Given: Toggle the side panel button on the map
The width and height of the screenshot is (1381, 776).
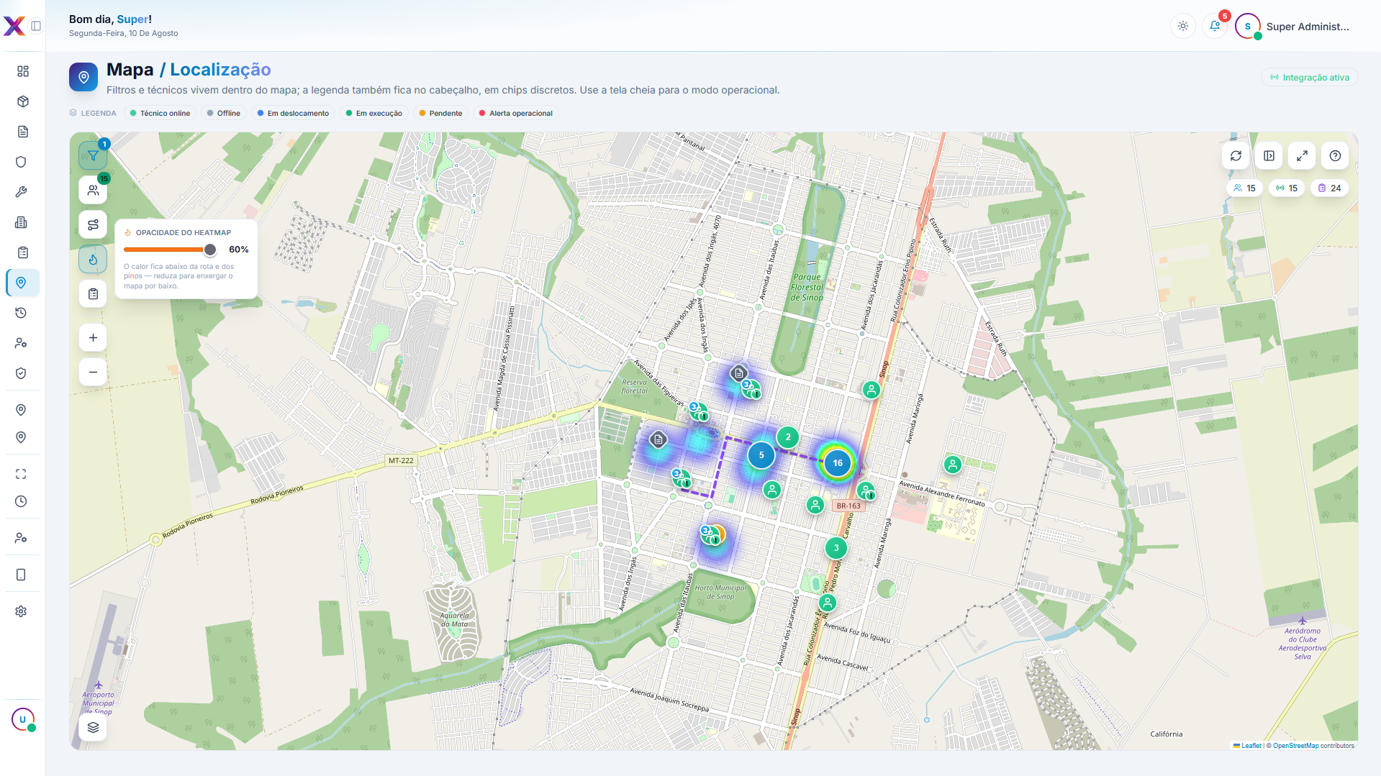Looking at the screenshot, I should [x=1269, y=155].
